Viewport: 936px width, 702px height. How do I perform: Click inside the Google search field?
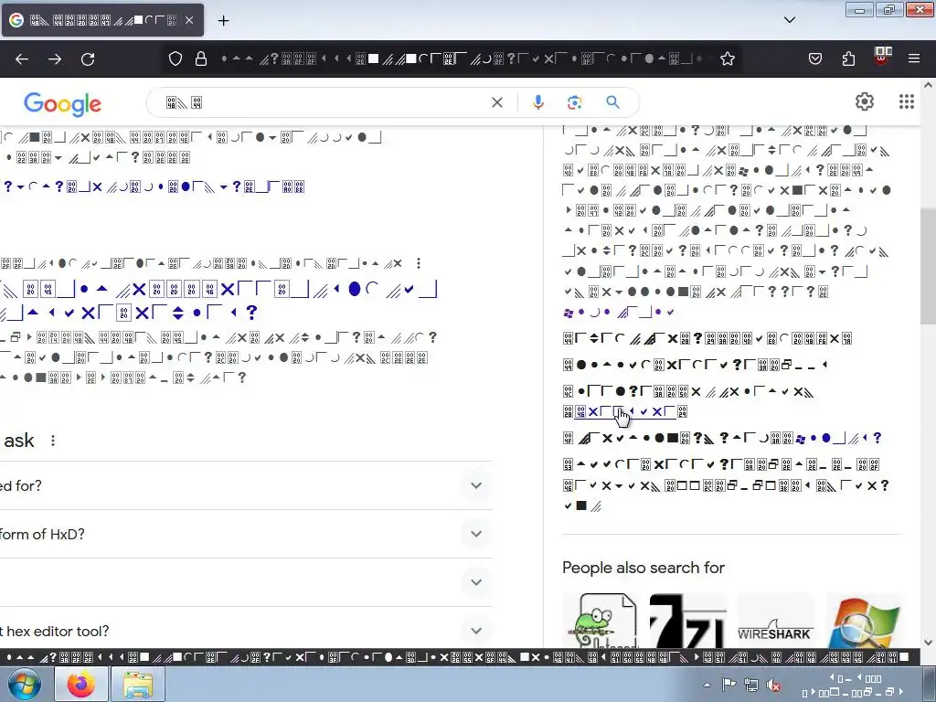pyautogui.click(x=325, y=102)
